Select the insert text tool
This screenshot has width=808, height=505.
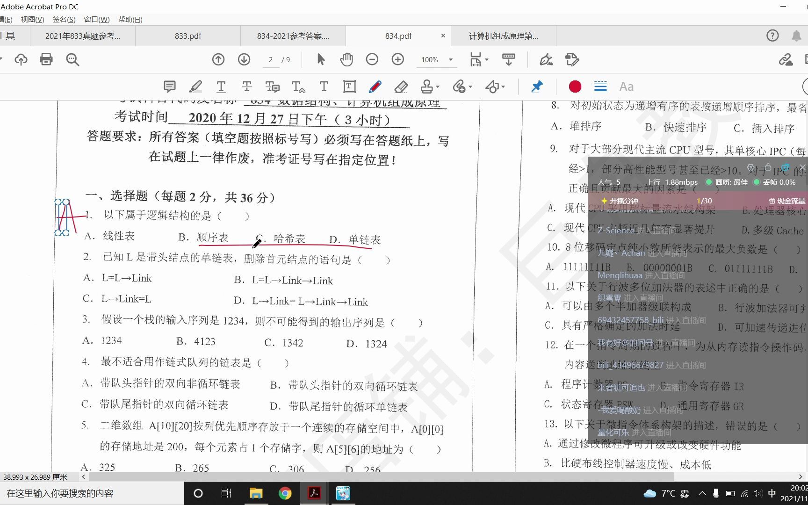coord(298,87)
